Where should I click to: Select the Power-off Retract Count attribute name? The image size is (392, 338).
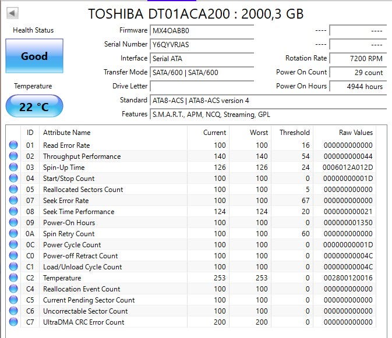[x=80, y=255]
